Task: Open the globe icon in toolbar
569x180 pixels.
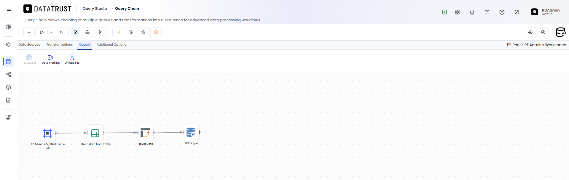Action: tap(87, 32)
